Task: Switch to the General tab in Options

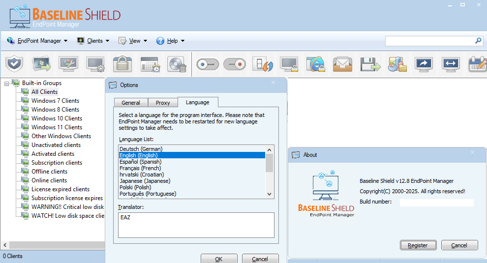Action: tap(131, 103)
